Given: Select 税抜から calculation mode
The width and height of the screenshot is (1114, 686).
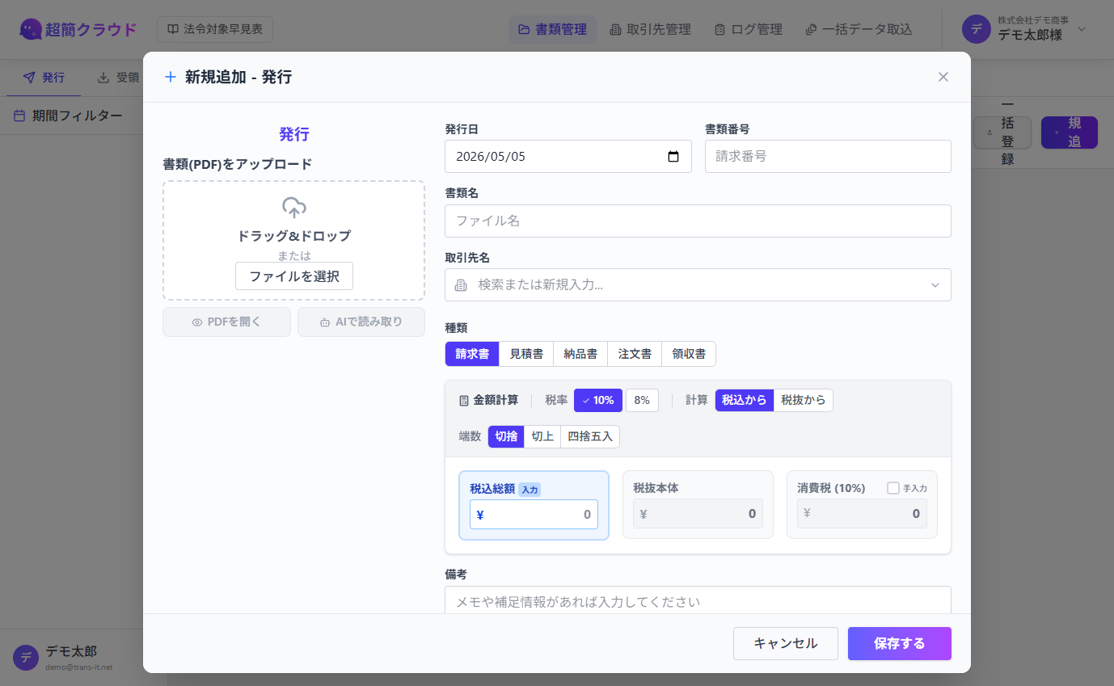Looking at the screenshot, I should pos(804,400).
